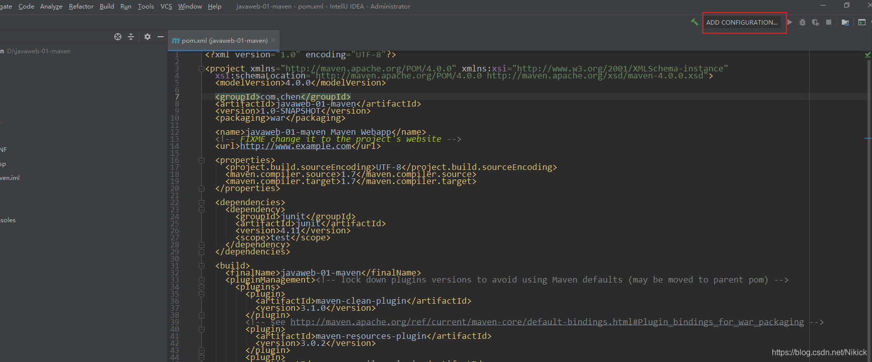Viewport: 872px width, 362px height.
Task: Click the groupId com.chen line
Action: [x=283, y=97]
